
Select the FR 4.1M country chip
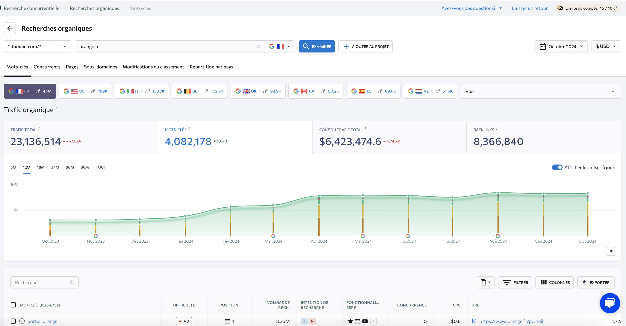pyautogui.click(x=30, y=91)
